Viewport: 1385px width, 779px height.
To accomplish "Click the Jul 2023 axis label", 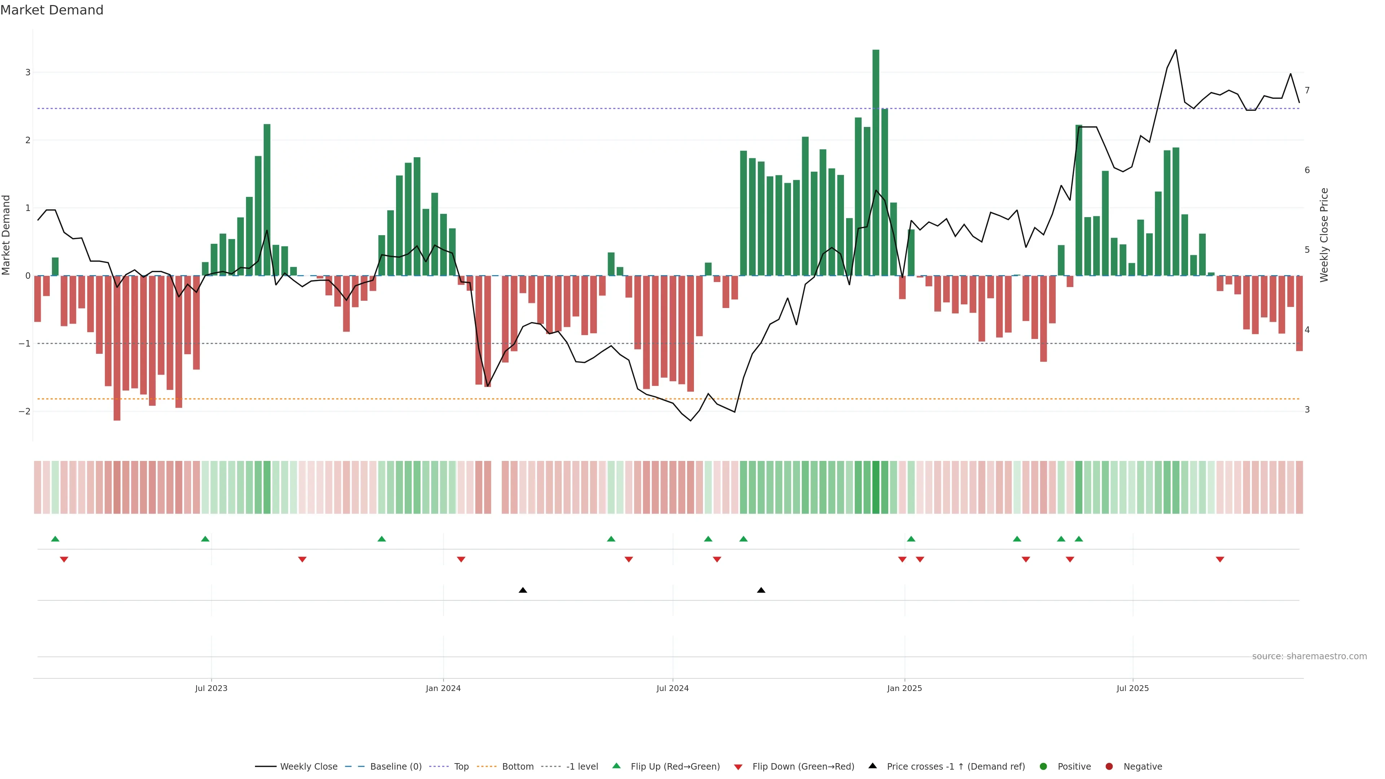I will pyautogui.click(x=211, y=688).
